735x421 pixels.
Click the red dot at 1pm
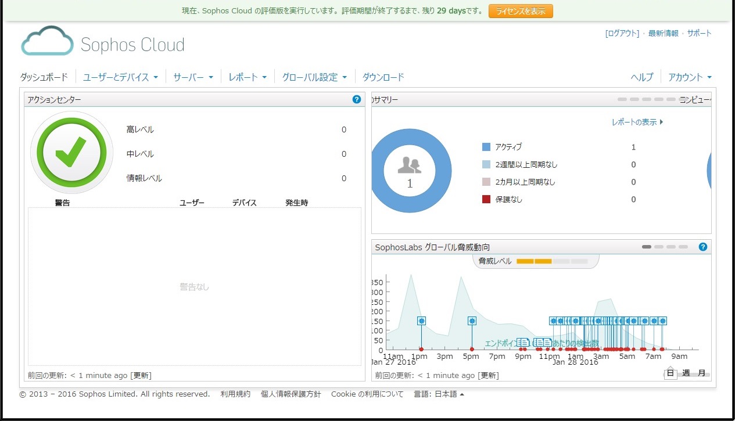421,349
